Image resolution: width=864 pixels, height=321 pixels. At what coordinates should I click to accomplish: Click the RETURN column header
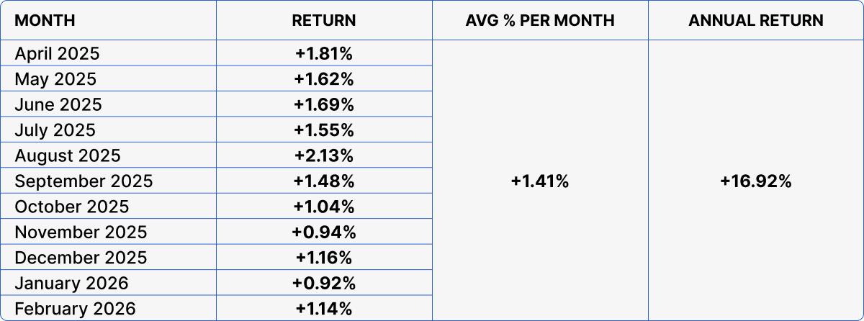(x=324, y=20)
